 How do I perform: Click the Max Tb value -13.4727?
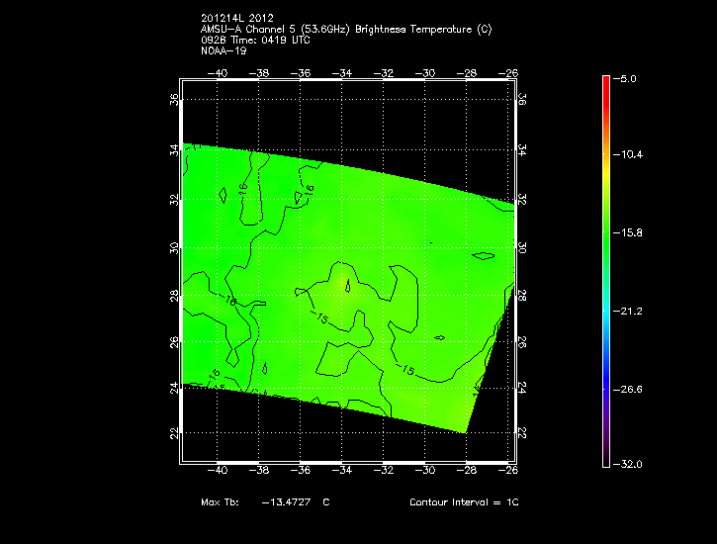pyautogui.click(x=282, y=502)
